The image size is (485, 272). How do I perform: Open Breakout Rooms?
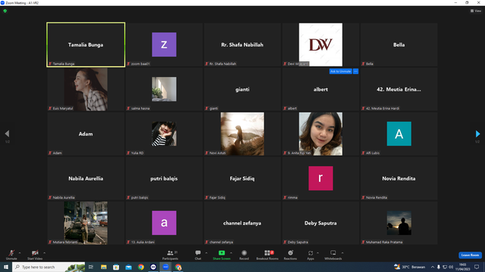point(268,255)
